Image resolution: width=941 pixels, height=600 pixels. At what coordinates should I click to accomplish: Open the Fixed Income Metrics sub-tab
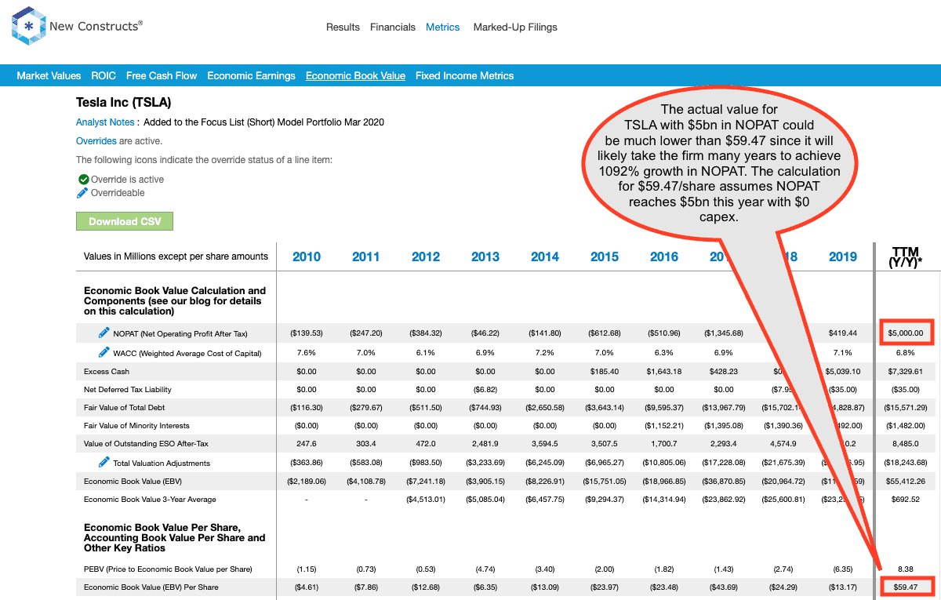coord(465,76)
